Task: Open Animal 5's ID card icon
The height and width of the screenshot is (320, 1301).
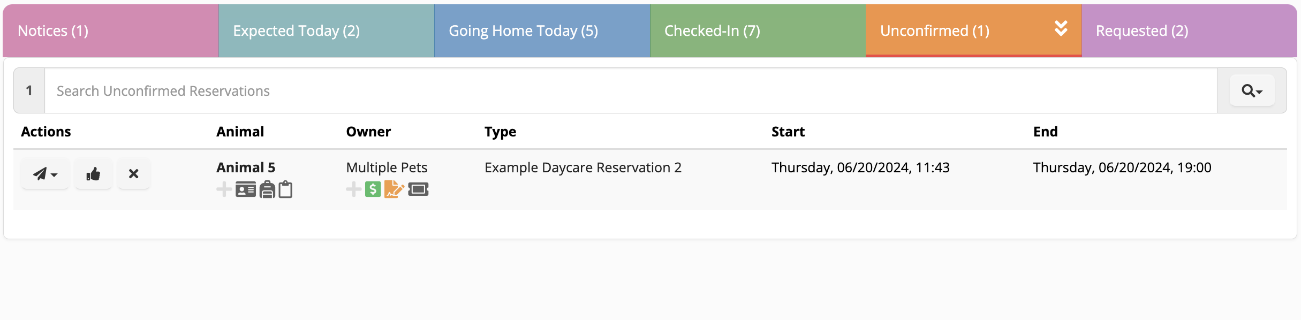Action: [246, 189]
